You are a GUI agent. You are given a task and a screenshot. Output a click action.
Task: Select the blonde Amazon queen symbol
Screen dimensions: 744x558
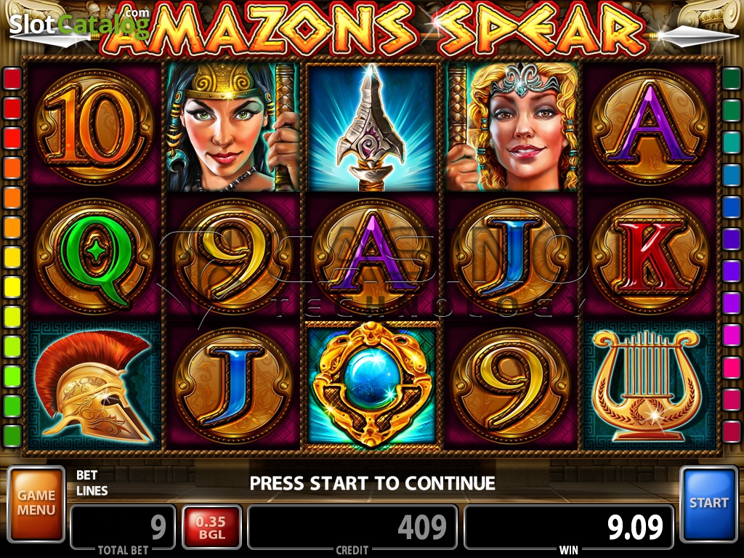coord(512,127)
